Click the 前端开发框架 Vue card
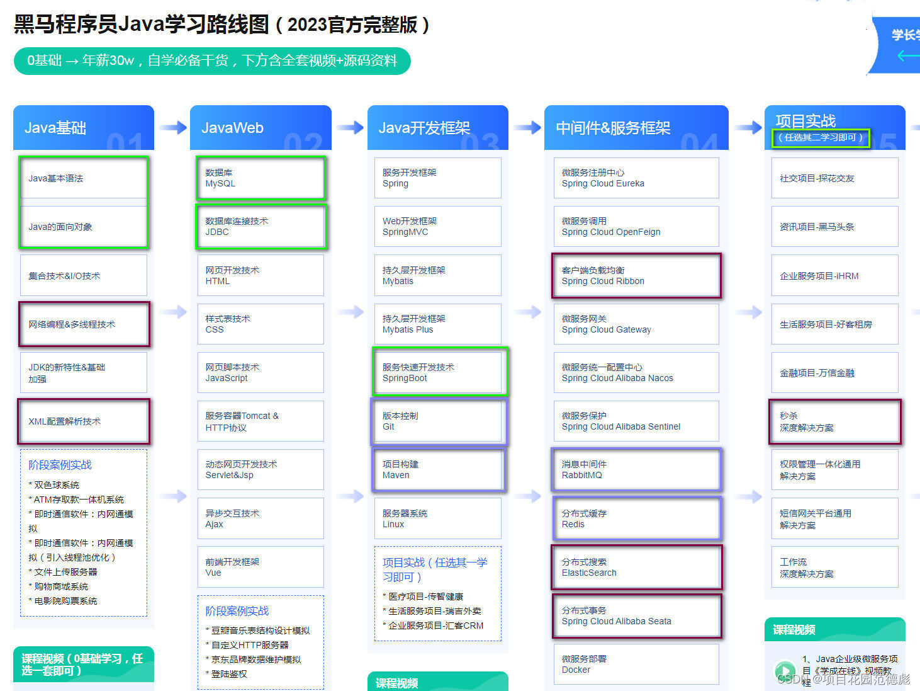Screen dimensions: 920x691 261,567
